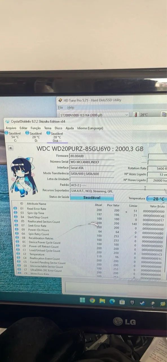Open the Arquivo menu
The image size is (167, 362).
click(x=11, y=128)
